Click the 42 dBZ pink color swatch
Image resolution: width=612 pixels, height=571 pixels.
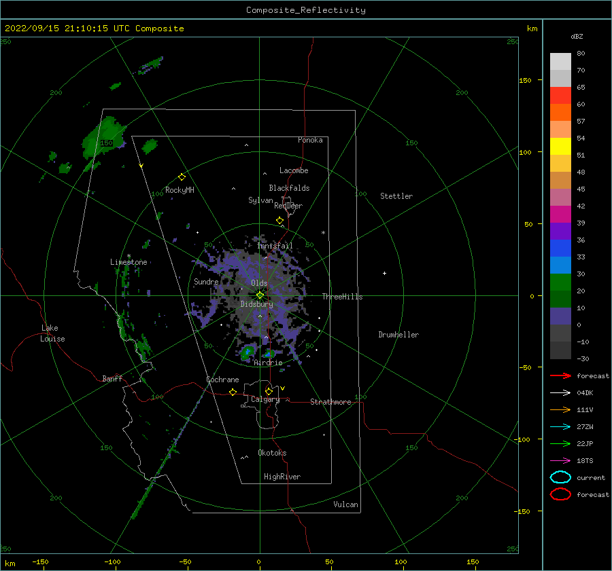click(x=560, y=197)
